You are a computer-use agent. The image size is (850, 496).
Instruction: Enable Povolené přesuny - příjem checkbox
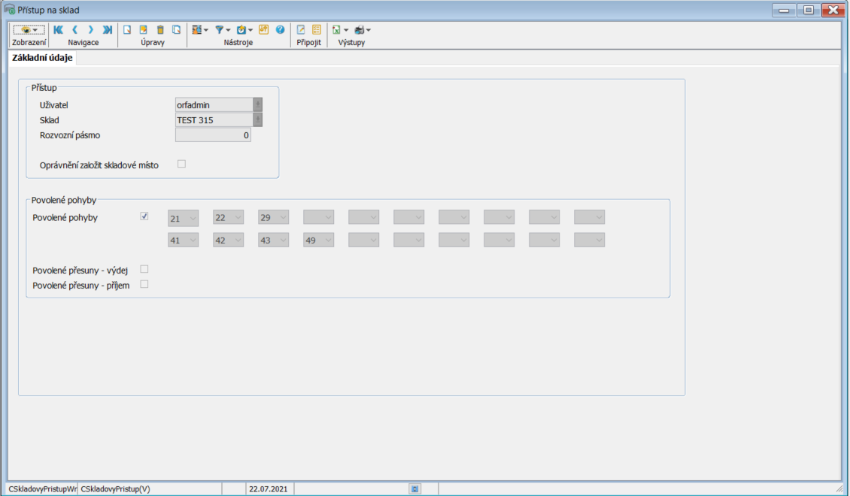pyautogui.click(x=144, y=284)
